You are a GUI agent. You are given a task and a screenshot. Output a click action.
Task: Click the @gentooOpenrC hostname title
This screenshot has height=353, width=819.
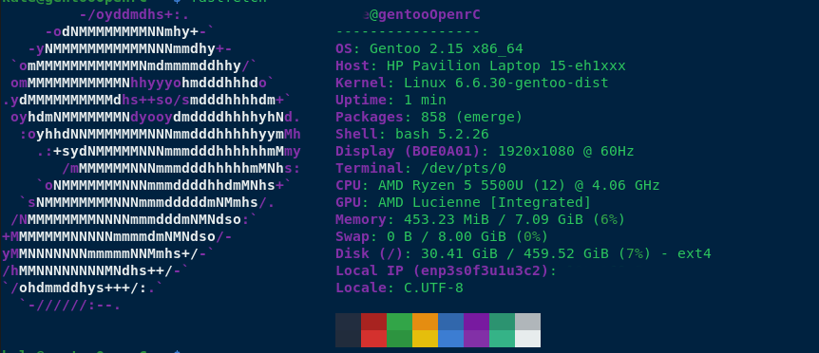tap(422, 15)
